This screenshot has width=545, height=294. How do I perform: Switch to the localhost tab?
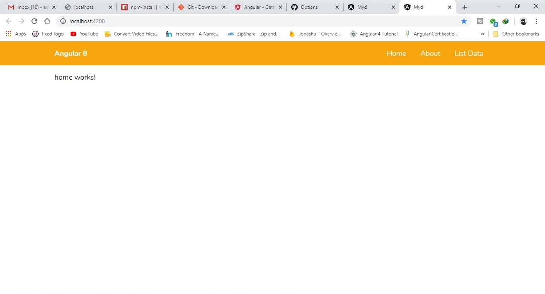coord(84,7)
